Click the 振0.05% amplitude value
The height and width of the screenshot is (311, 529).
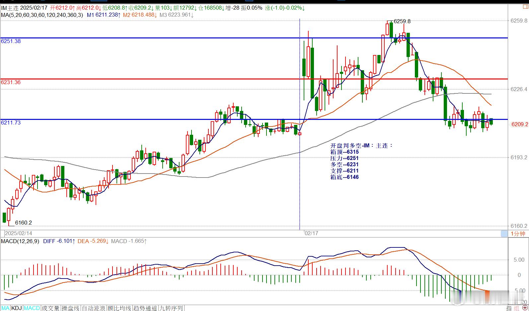point(252,8)
